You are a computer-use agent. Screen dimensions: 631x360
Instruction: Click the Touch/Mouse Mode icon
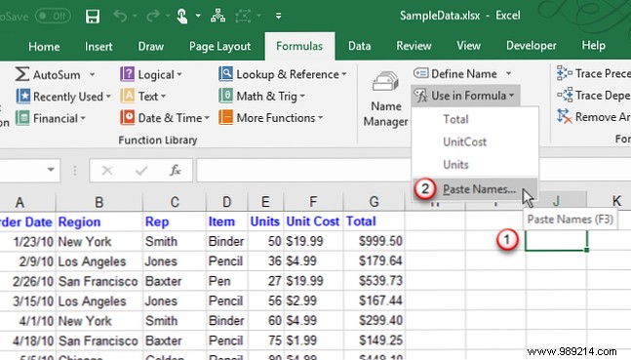tap(182, 17)
